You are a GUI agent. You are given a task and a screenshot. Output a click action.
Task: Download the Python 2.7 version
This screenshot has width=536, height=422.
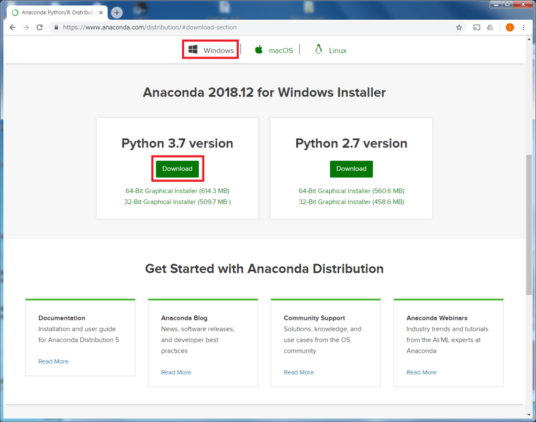tap(351, 169)
